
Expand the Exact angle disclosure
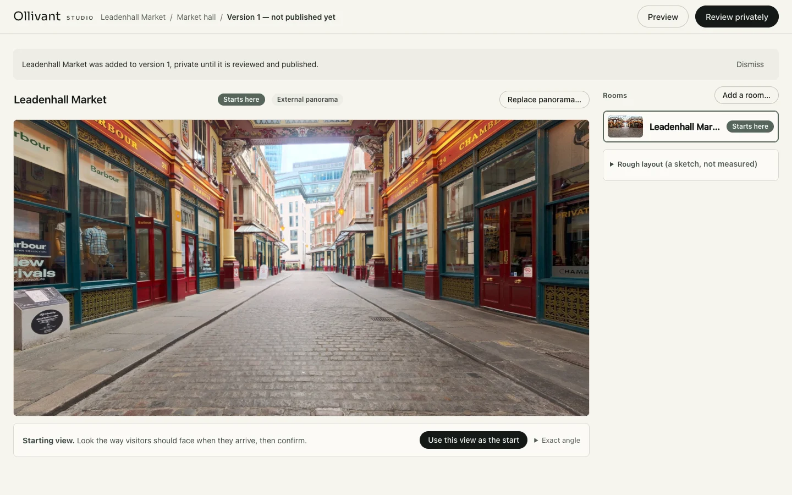click(x=557, y=441)
